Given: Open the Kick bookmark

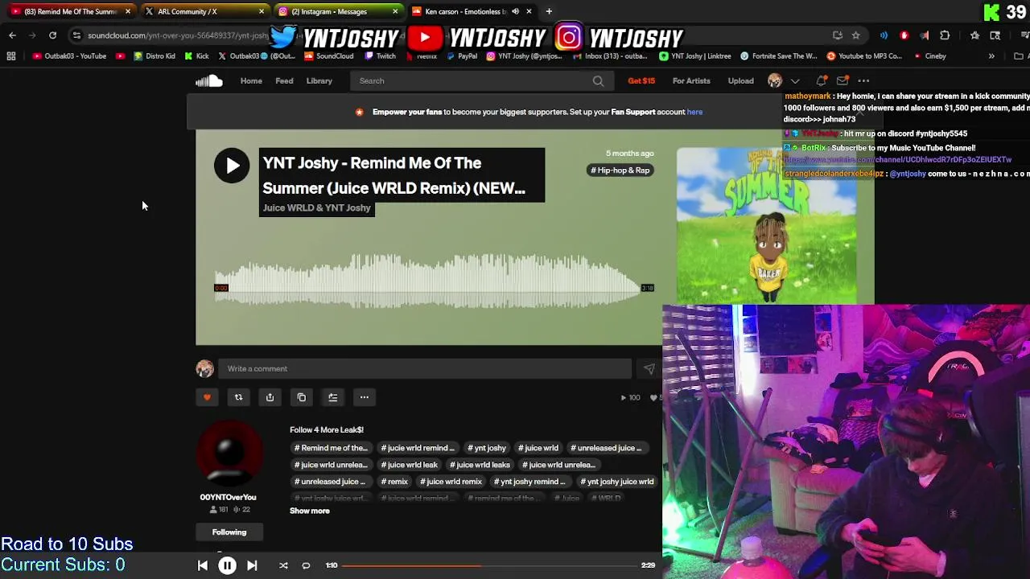Looking at the screenshot, I should 196,56.
